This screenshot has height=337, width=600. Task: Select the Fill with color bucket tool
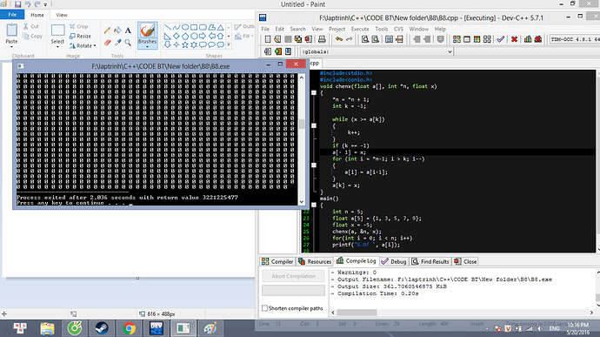(x=118, y=30)
